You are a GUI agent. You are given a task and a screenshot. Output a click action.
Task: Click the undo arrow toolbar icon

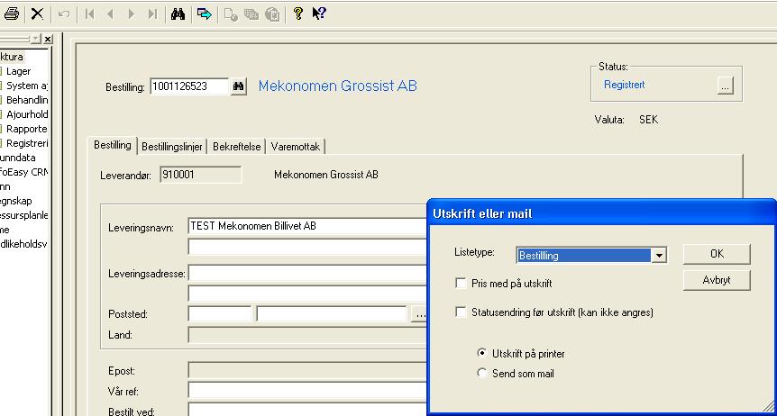[x=64, y=14]
